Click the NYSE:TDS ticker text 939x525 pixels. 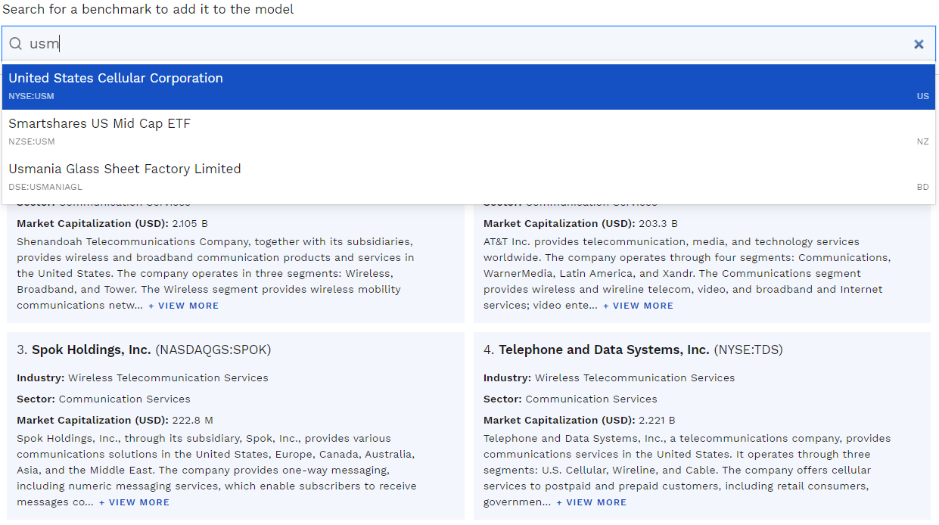(748, 349)
